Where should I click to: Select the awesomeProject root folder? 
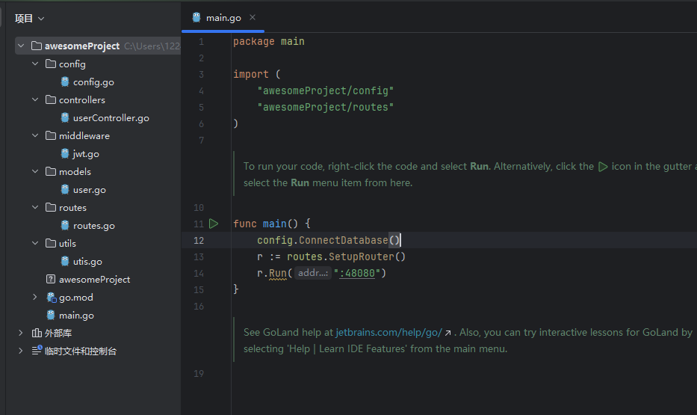click(81, 46)
